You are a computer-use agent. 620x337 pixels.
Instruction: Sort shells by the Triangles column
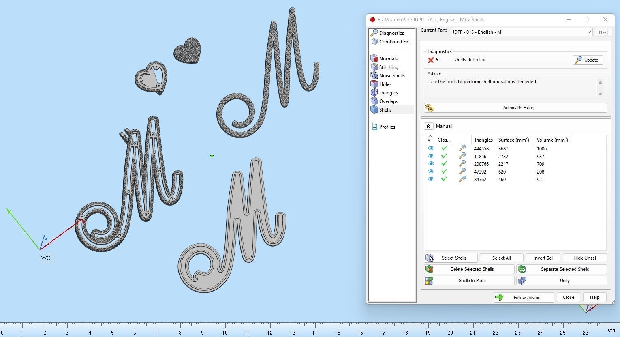[x=483, y=140]
